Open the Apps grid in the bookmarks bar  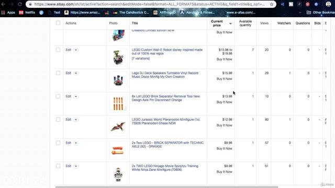(8, 13)
